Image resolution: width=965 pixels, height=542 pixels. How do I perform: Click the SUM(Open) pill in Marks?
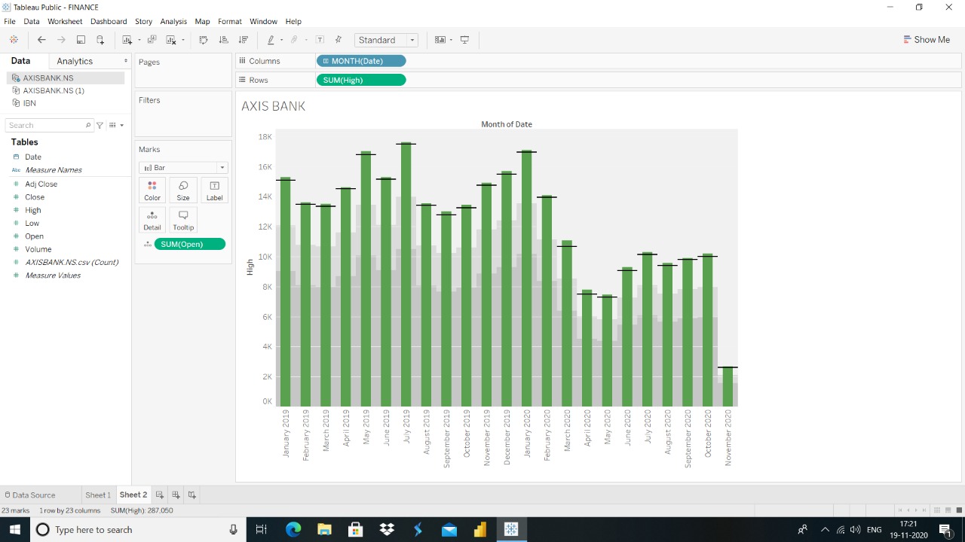189,244
